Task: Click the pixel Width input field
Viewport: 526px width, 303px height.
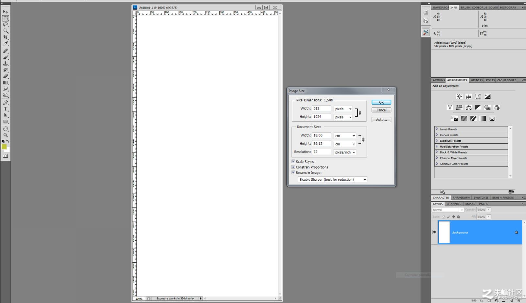Action: 322,109
